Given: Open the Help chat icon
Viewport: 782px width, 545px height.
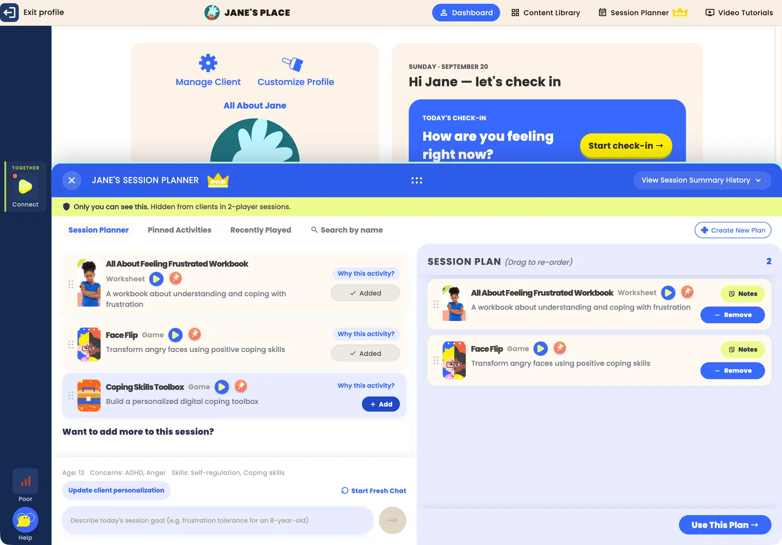Looking at the screenshot, I should 25,520.
